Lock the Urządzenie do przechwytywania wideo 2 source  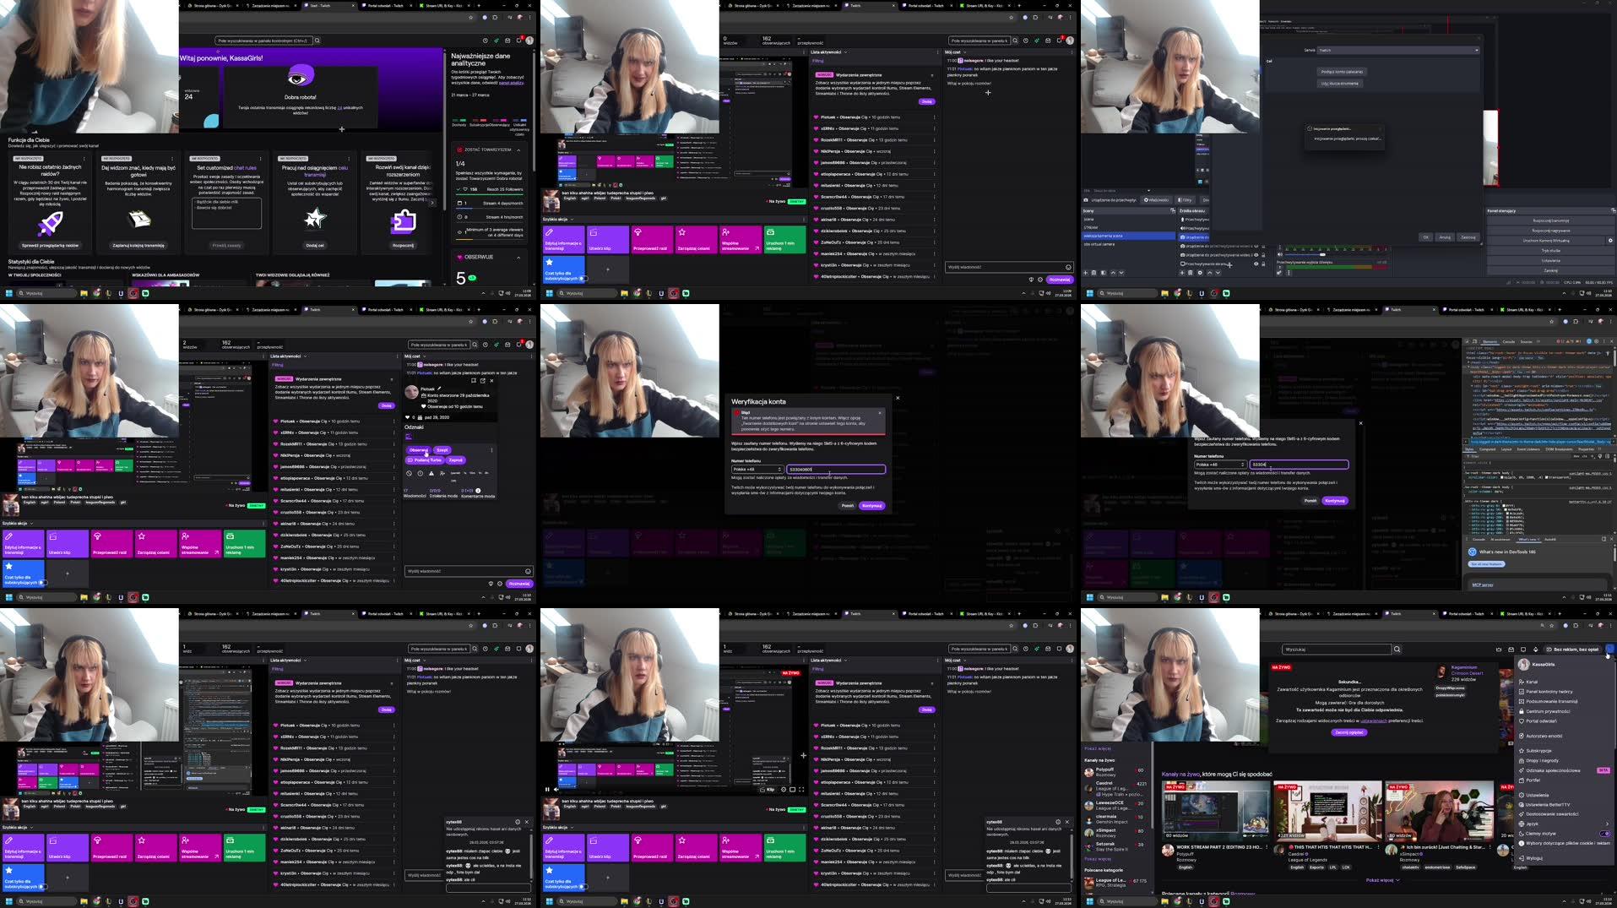[x=1263, y=255]
